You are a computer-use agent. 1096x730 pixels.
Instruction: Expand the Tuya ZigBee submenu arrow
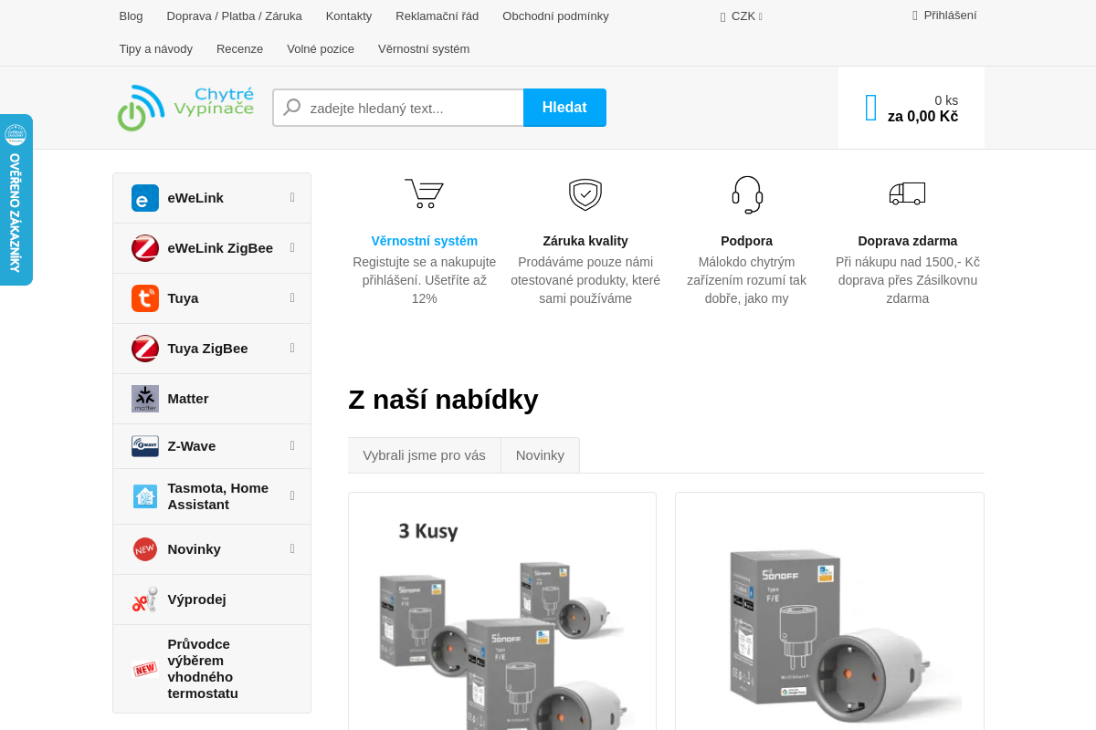pyautogui.click(x=292, y=348)
